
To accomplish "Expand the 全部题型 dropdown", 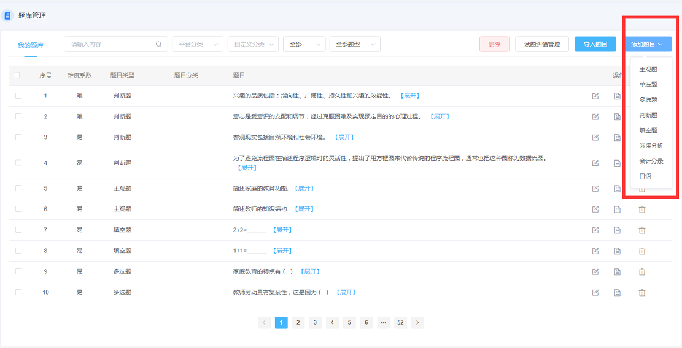I will (355, 44).
